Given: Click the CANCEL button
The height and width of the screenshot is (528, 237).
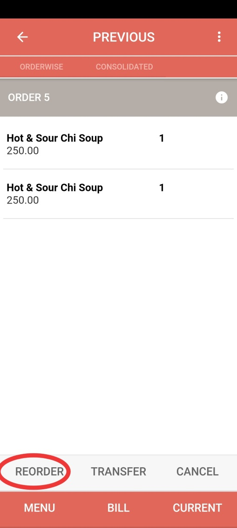Looking at the screenshot, I should pyautogui.click(x=197, y=472).
